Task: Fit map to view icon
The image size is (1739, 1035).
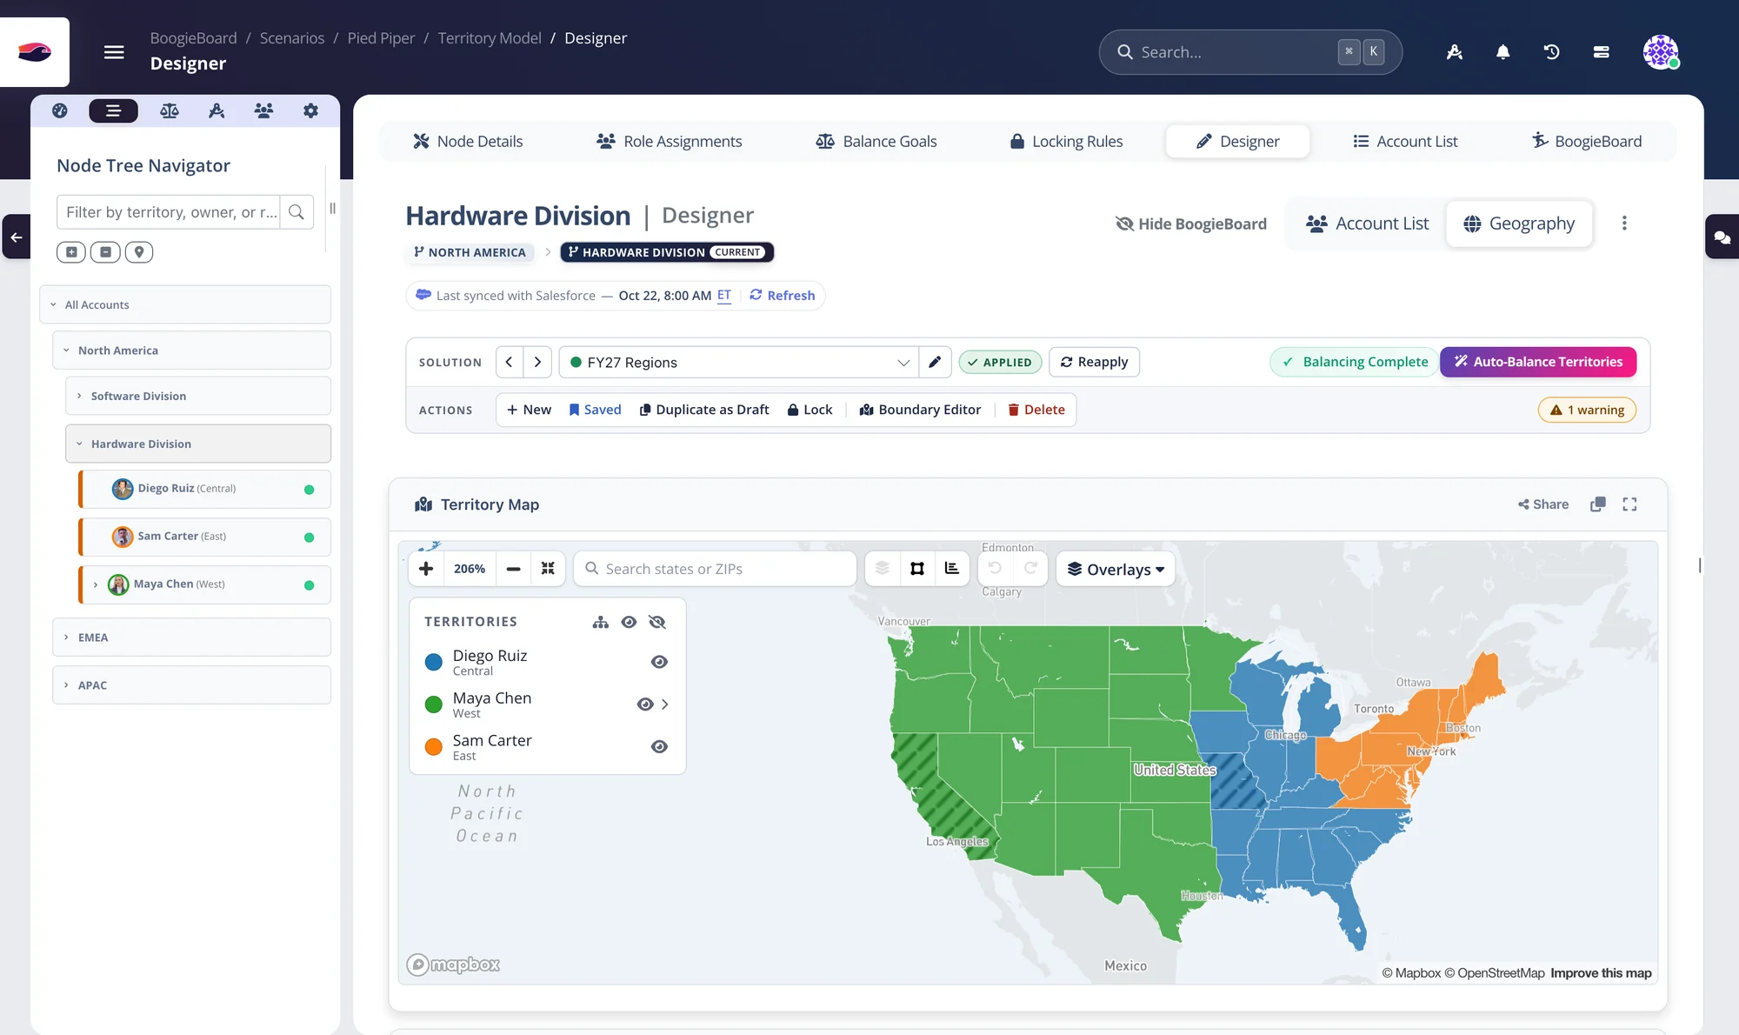Action: click(548, 569)
